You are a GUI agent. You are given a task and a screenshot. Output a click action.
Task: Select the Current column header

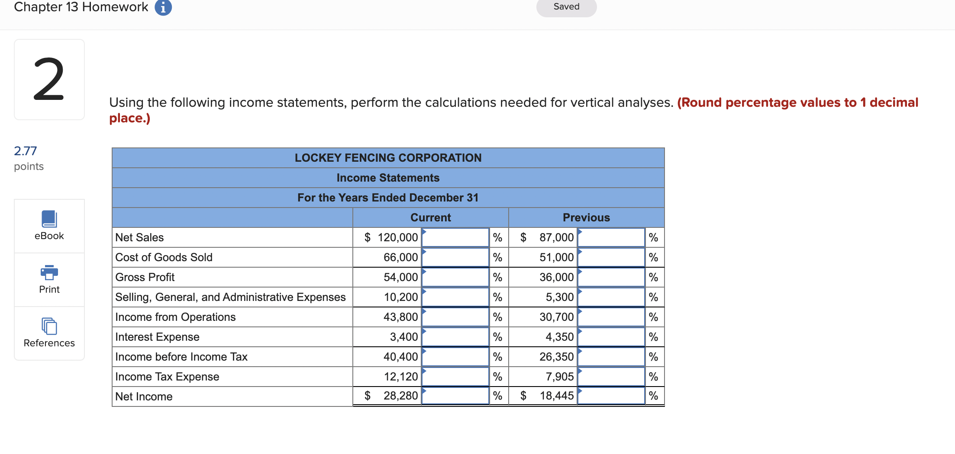tap(430, 217)
